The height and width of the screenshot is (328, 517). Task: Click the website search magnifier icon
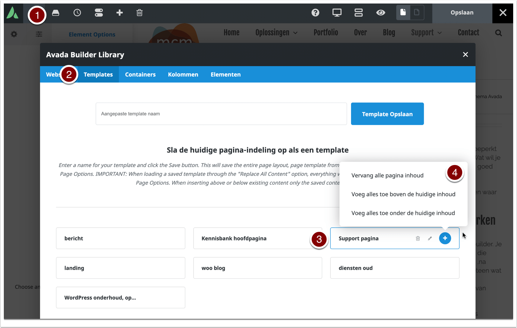pos(499,33)
